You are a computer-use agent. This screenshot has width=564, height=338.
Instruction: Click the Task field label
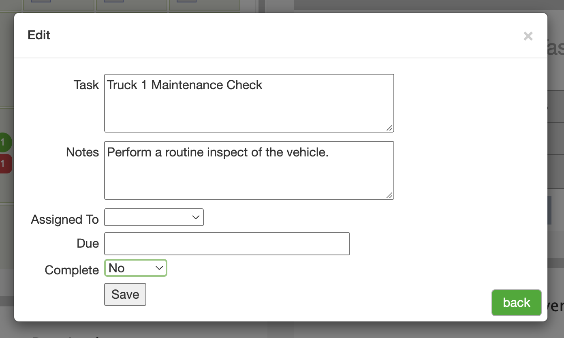(86, 85)
